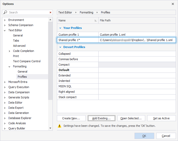Clear search with red X icon
178x141 pixels.
(x=50, y=12)
